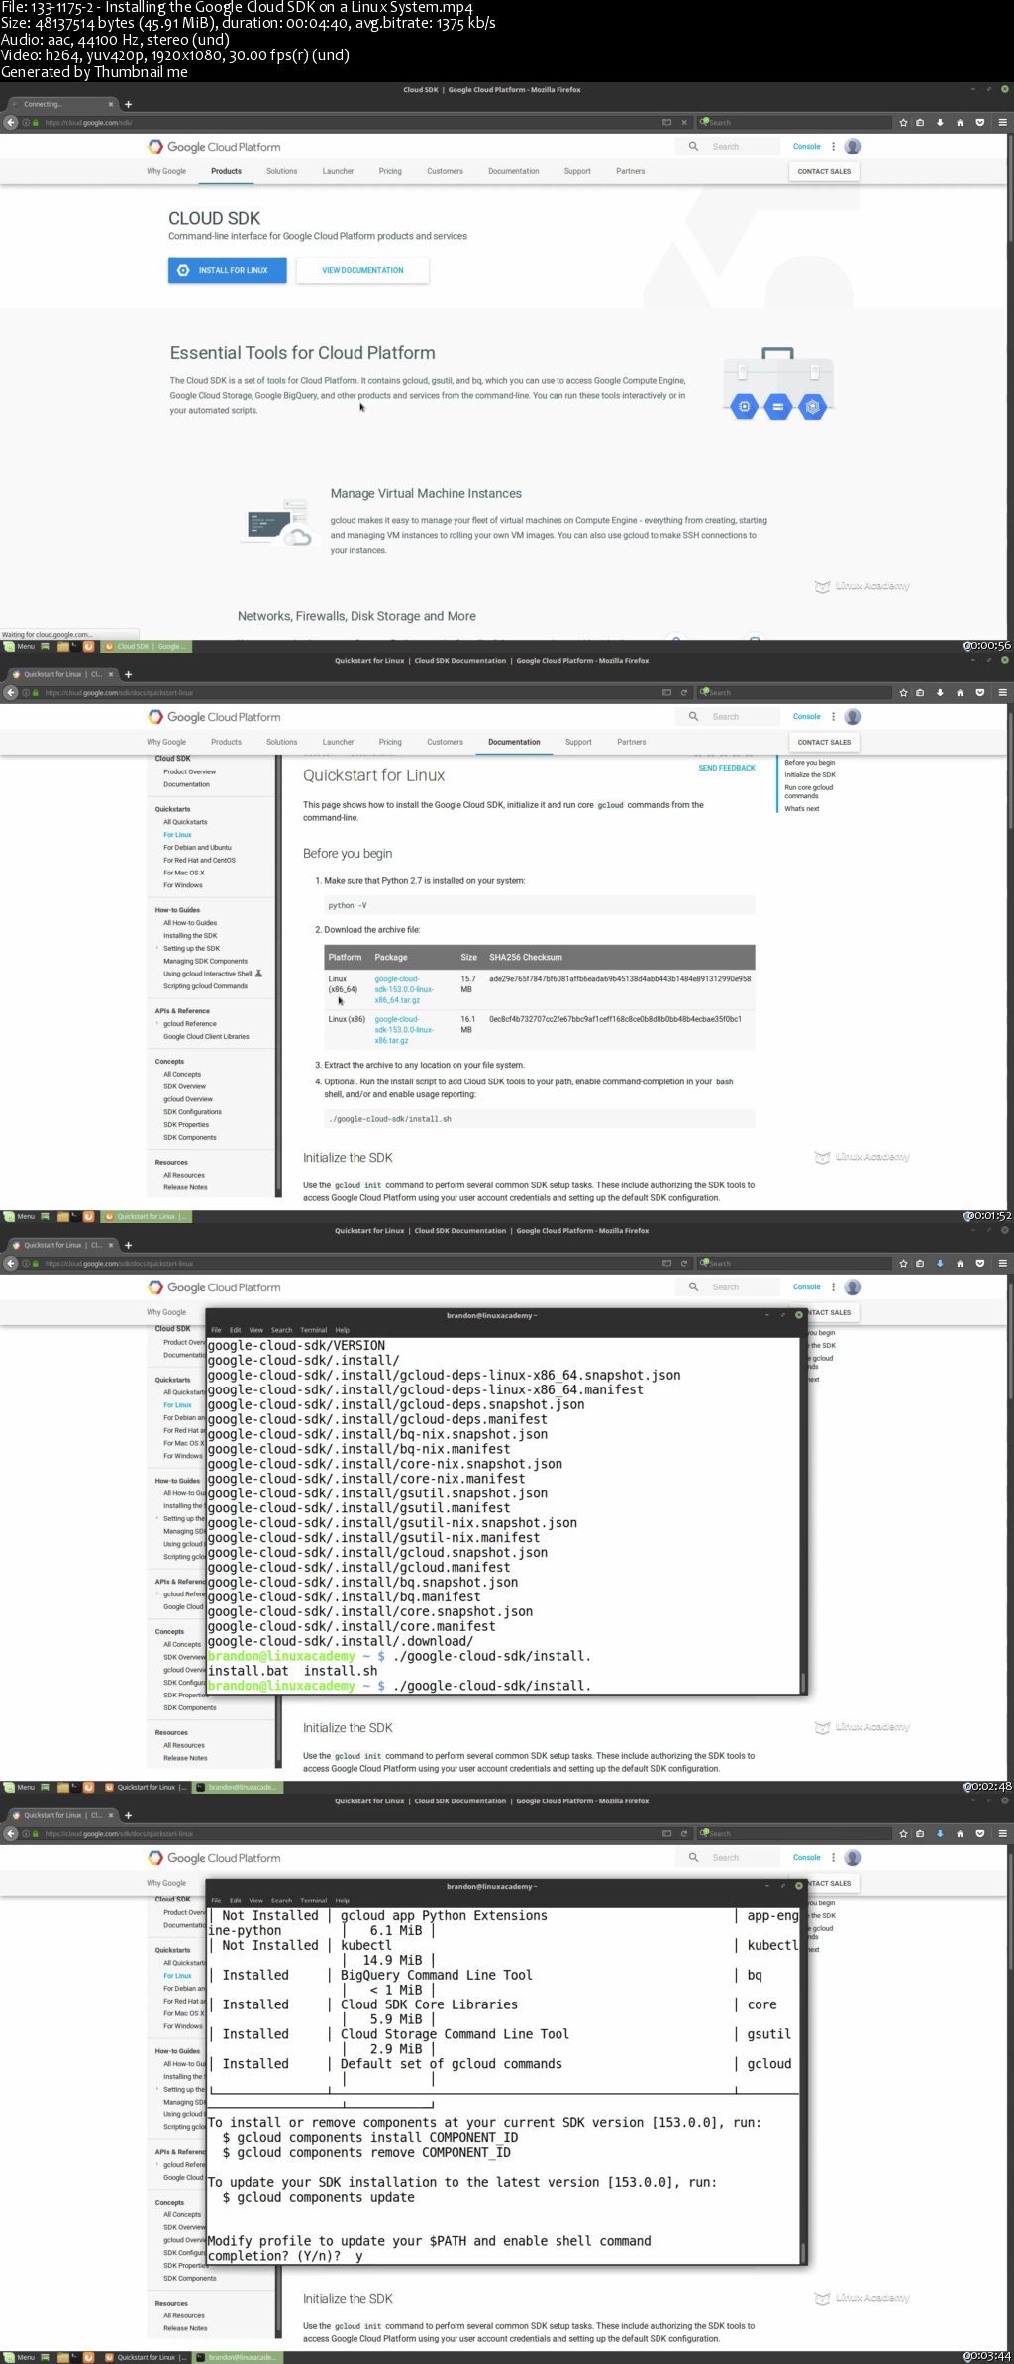The image size is (1014, 2364).
Task: Open 'Scripting gcloud Commands' in the sidebar
Action: (x=205, y=986)
